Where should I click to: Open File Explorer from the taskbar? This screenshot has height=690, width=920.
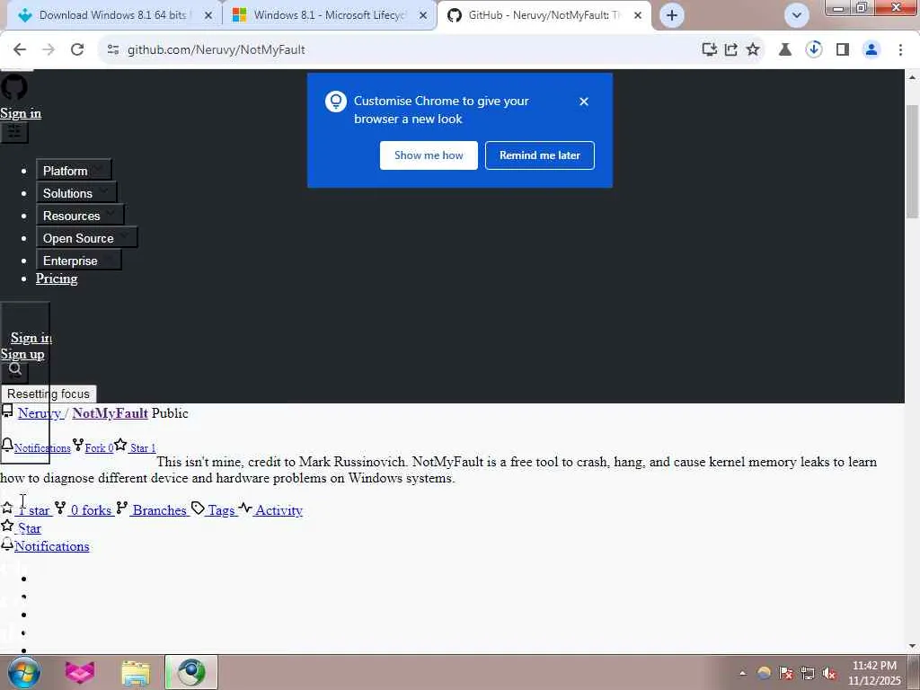(136, 672)
